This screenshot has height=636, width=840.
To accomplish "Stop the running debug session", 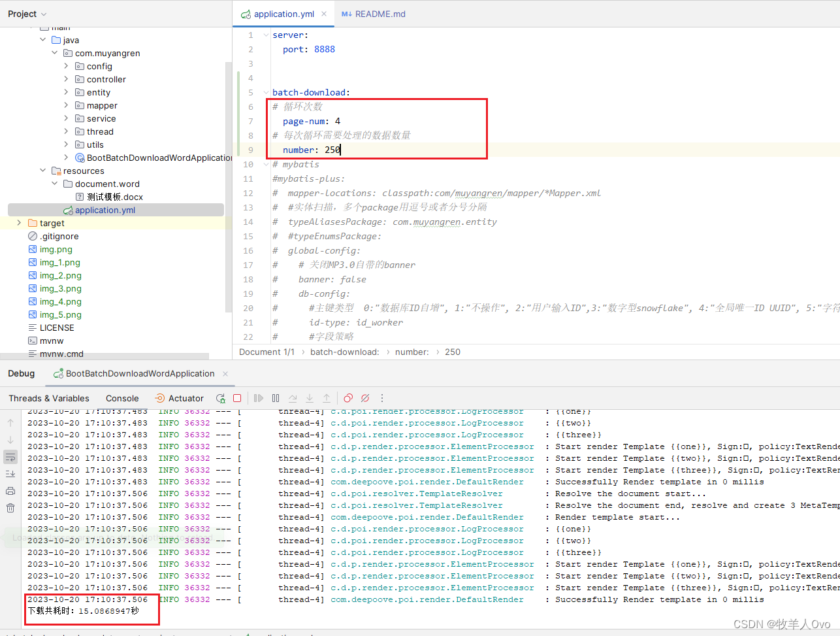I will [237, 398].
